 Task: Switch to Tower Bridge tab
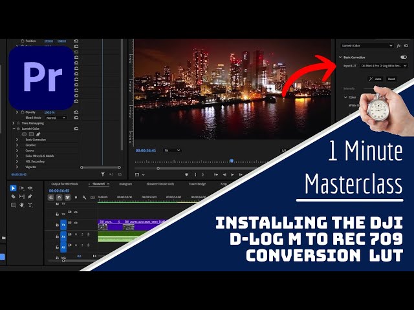click(x=197, y=183)
